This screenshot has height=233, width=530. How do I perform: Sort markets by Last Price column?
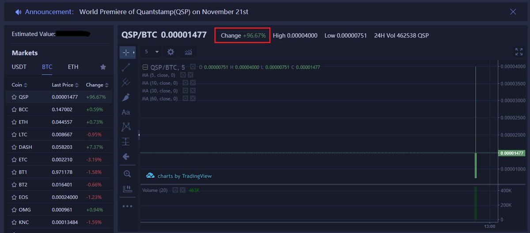pos(65,85)
